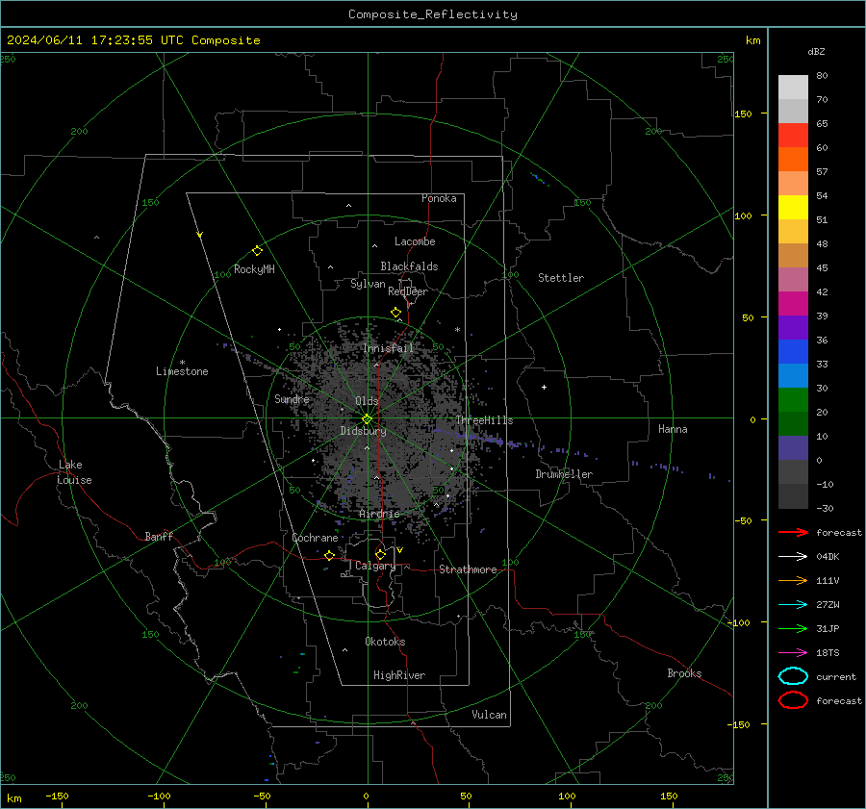This screenshot has height=809, width=866.
Task: Click the white plus marker west of Hanna
Action: 544,387
